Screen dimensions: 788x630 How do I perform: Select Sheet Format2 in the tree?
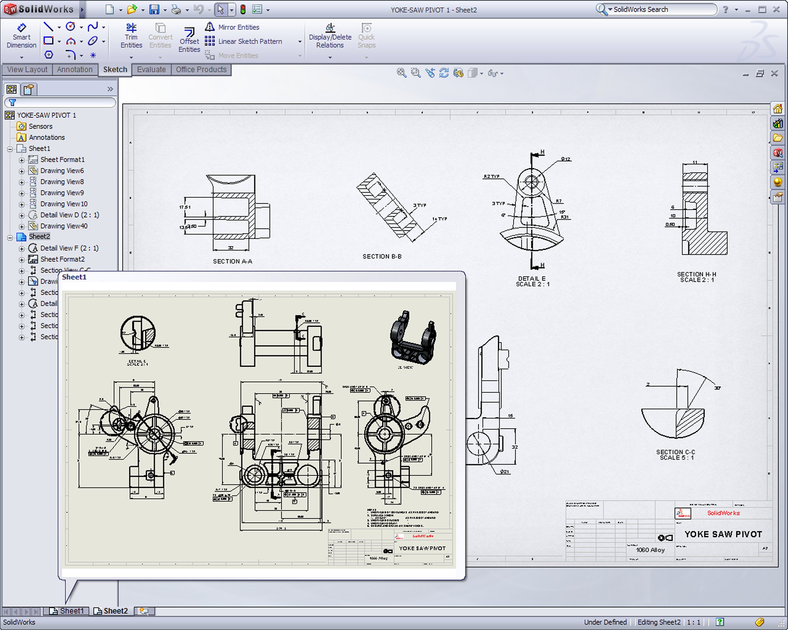(62, 259)
